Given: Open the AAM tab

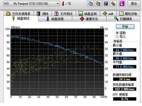Looking at the screenshot, I should [x=108, y=14].
